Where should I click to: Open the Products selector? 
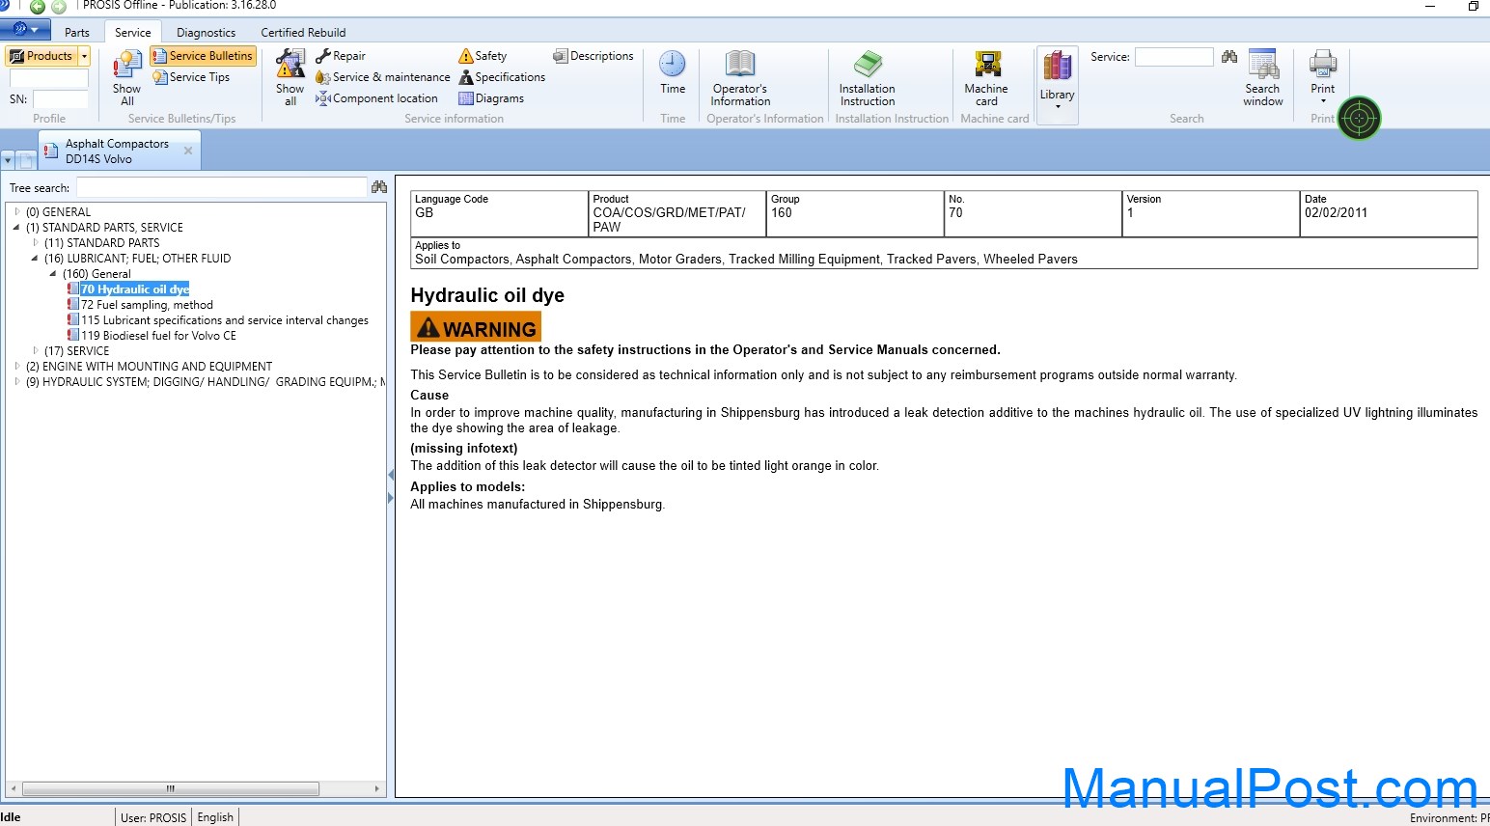pos(41,56)
